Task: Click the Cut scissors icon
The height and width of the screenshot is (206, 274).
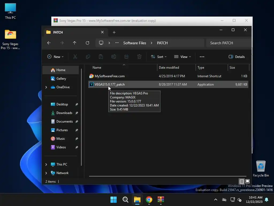Action: click(75, 57)
